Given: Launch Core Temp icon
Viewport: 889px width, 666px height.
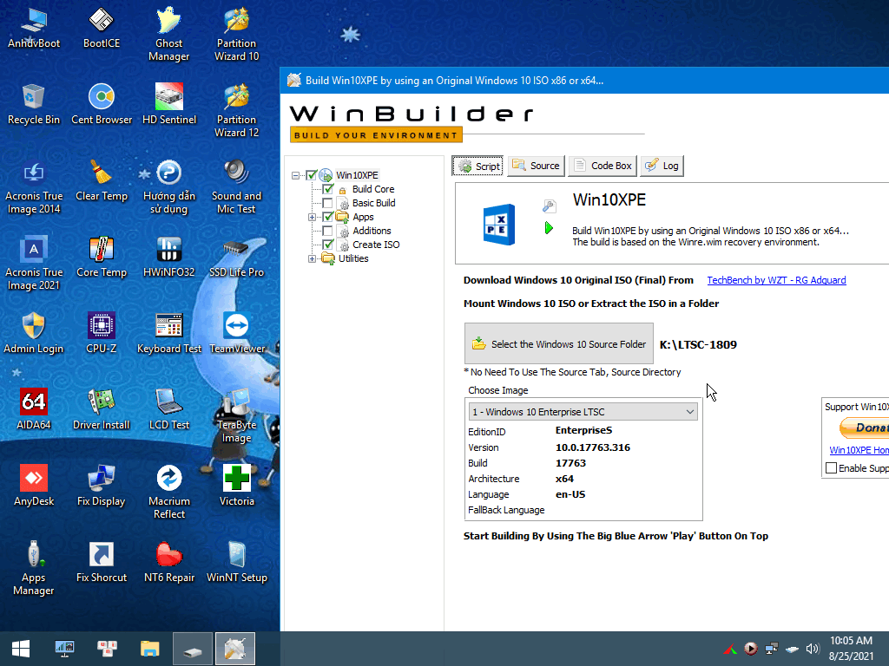Looking at the screenshot, I should pyautogui.click(x=101, y=257).
